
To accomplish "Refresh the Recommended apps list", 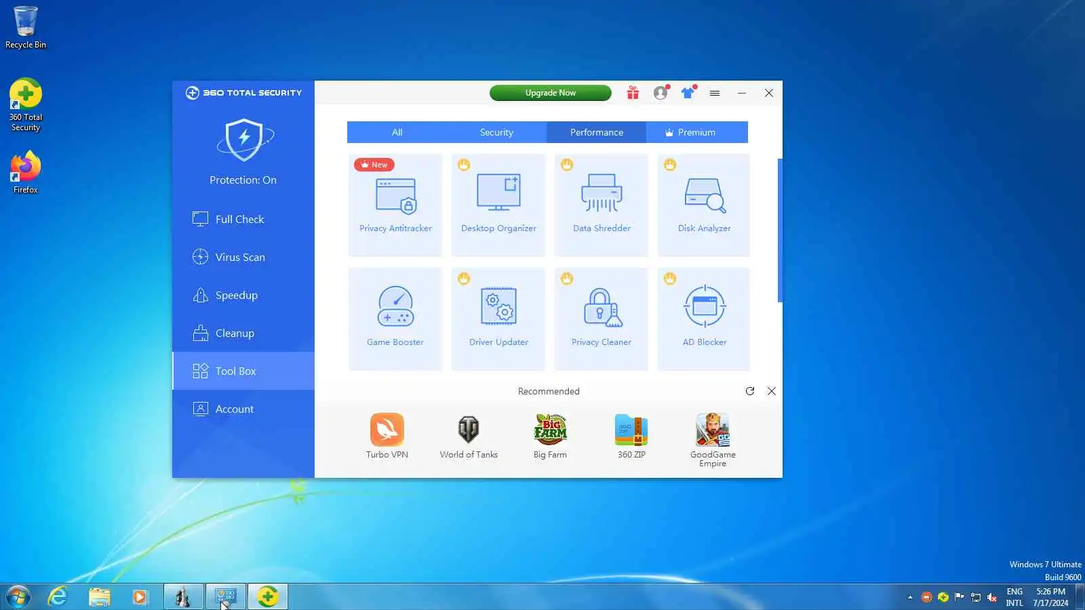I will 750,391.
